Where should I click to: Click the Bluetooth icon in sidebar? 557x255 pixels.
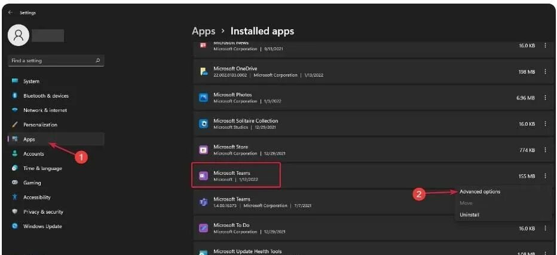(15, 96)
